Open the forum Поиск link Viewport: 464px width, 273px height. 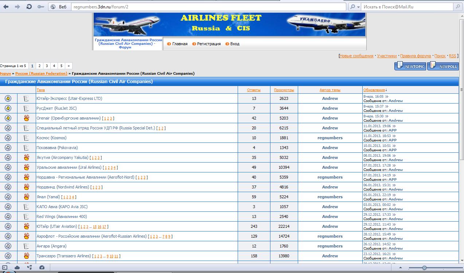click(x=440, y=56)
